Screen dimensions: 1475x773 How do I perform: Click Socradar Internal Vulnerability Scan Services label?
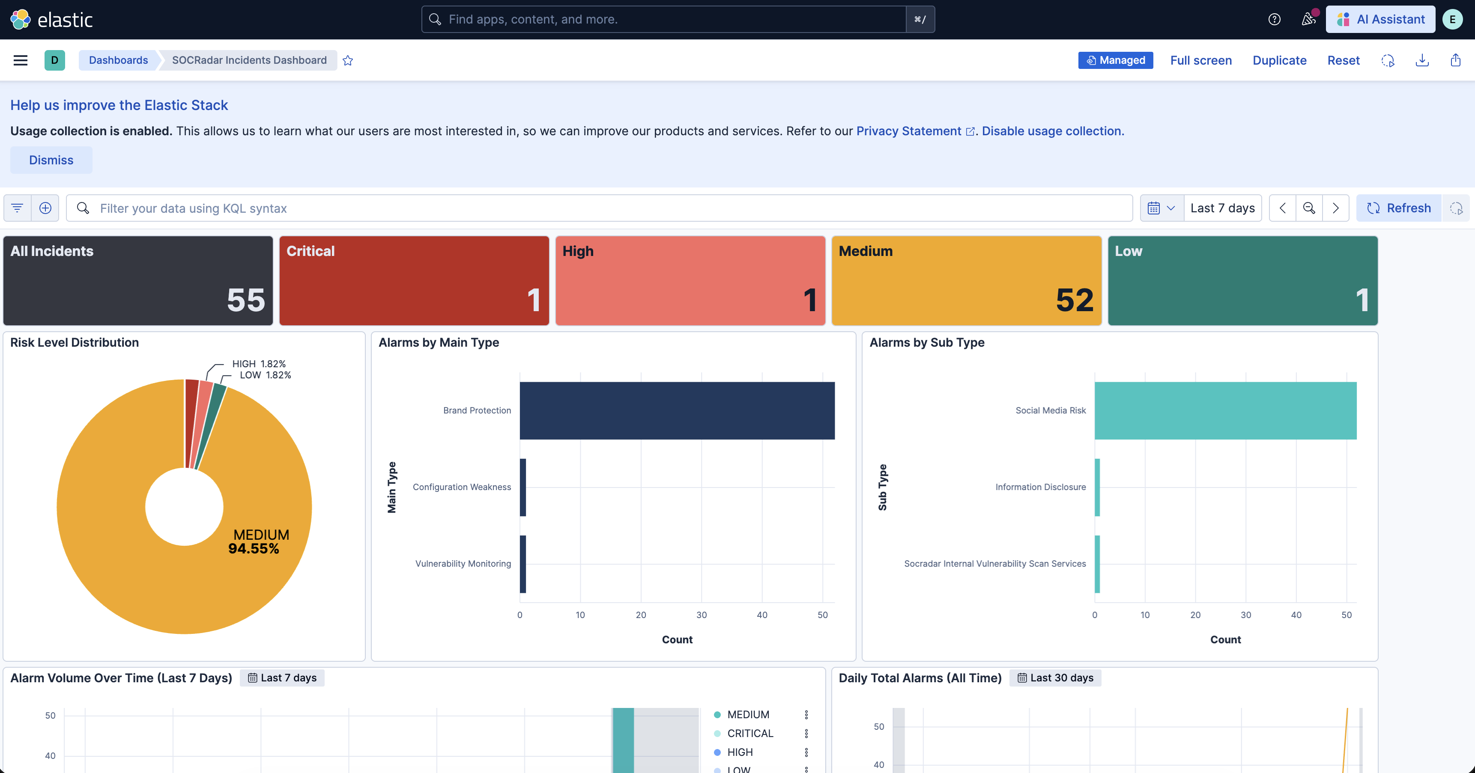click(994, 564)
